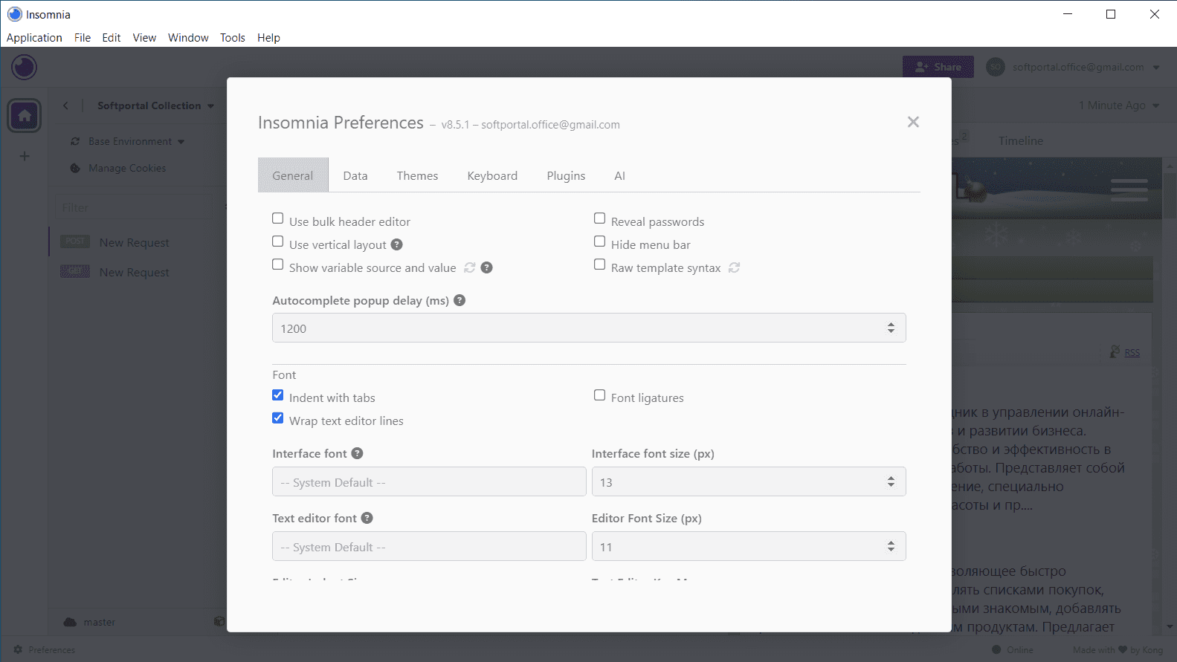Viewport: 1177px width, 662px height.
Task: Click help icon next to Text editor font
Action: pyautogui.click(x=367, y=518)
